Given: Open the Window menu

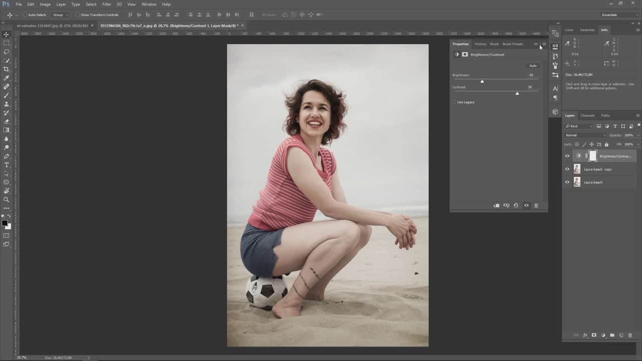Looking at the screenshot, I should [x=149, y=4].
